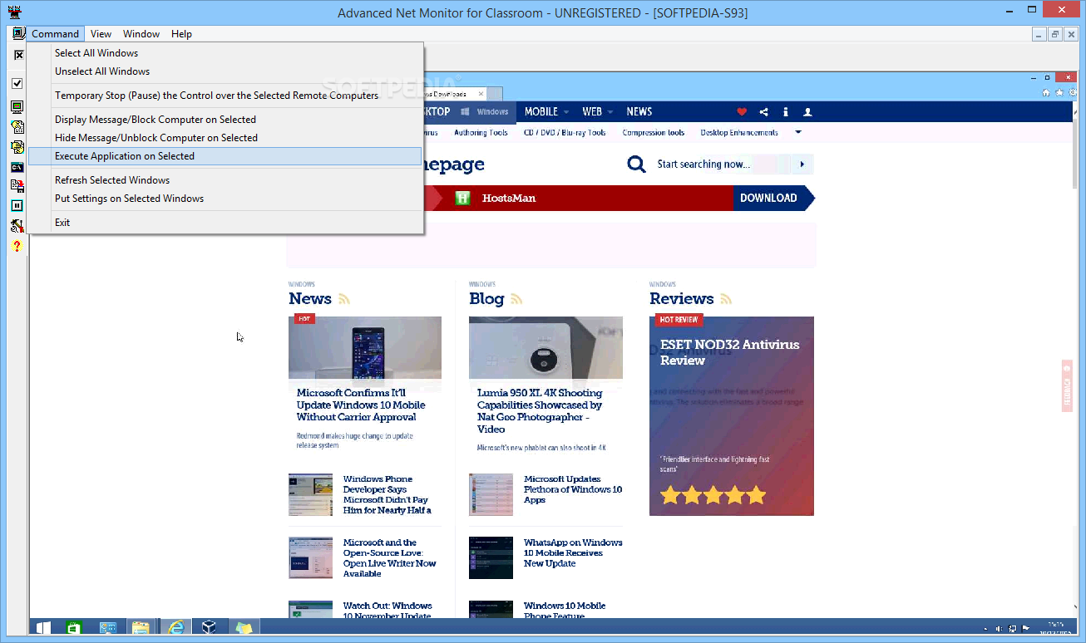
Task: Expand the MOBILE dropdown in Softpedia nav
Action: pos(566,112)
